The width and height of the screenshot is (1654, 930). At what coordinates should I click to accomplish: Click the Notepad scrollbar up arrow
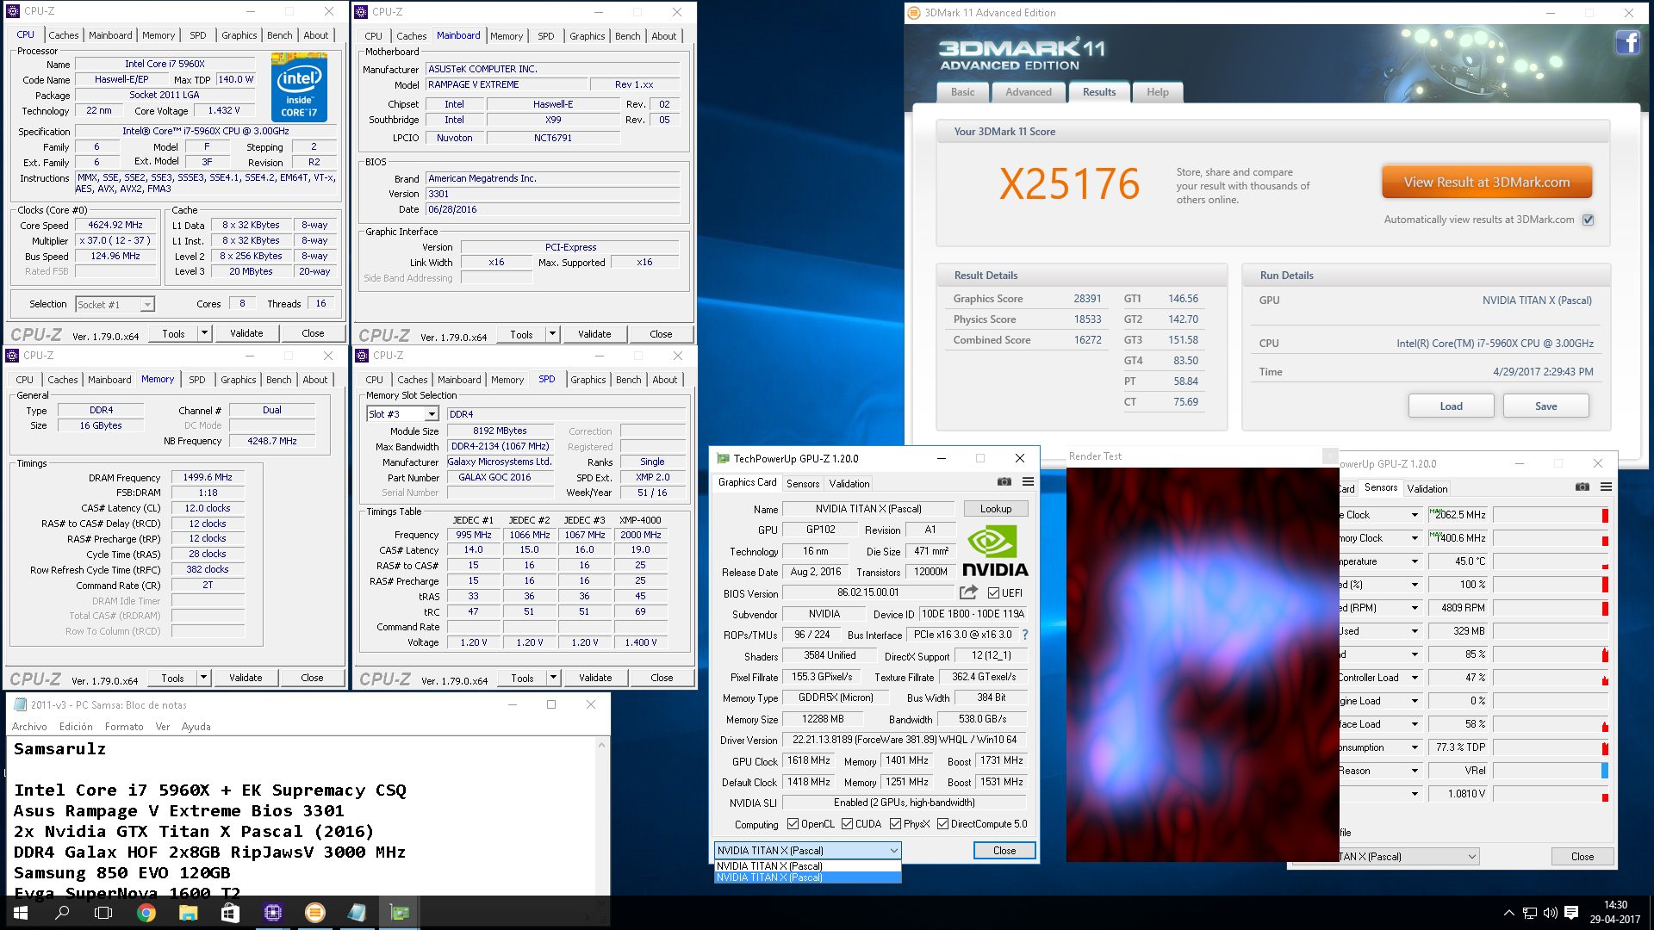pyautogui.click(x=602, y=745)
